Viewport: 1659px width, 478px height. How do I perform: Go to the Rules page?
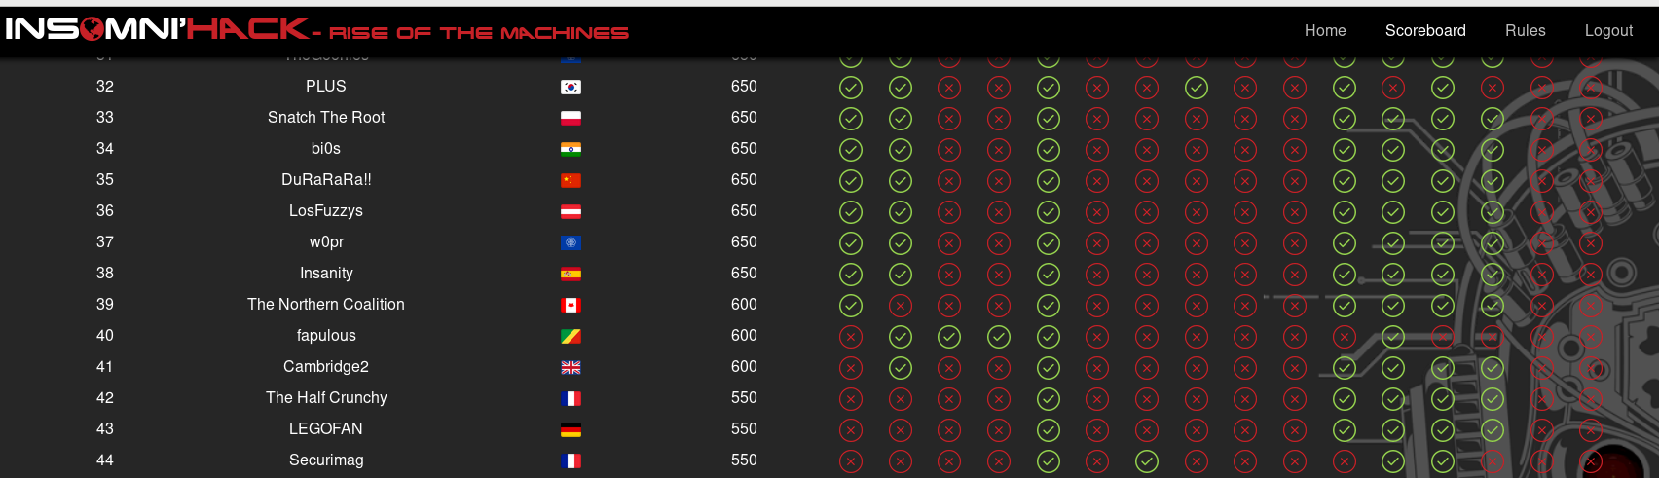point(1526,31)
